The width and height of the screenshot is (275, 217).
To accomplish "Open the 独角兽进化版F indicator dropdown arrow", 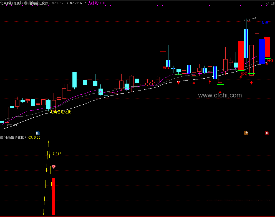I will [x=2, y=138].
